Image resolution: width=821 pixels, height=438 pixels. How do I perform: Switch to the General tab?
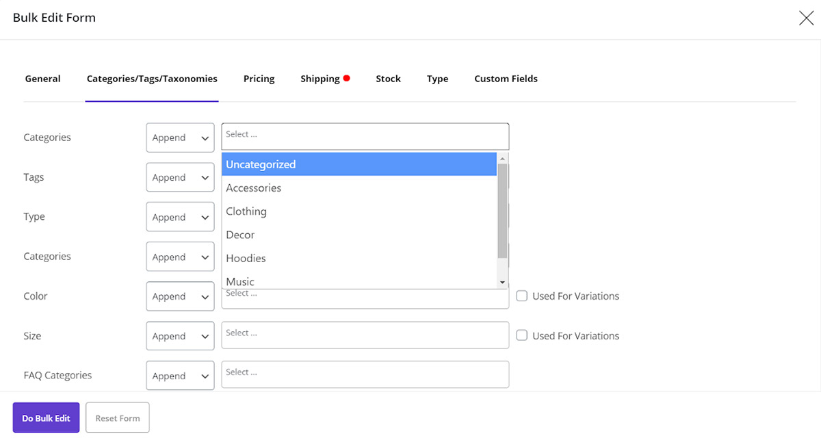pyautogui.click(x=42, y=79)
